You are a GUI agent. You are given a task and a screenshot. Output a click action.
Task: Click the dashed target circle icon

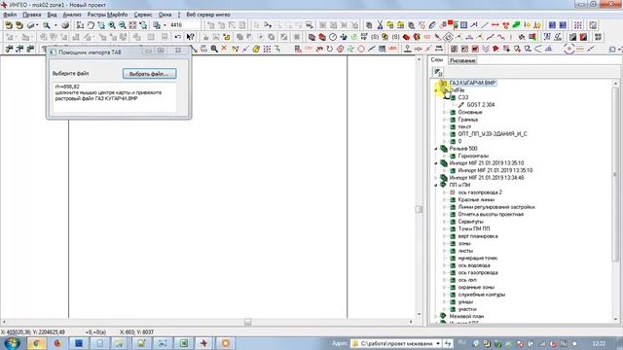pyautogui.click(x=568, y=49)
